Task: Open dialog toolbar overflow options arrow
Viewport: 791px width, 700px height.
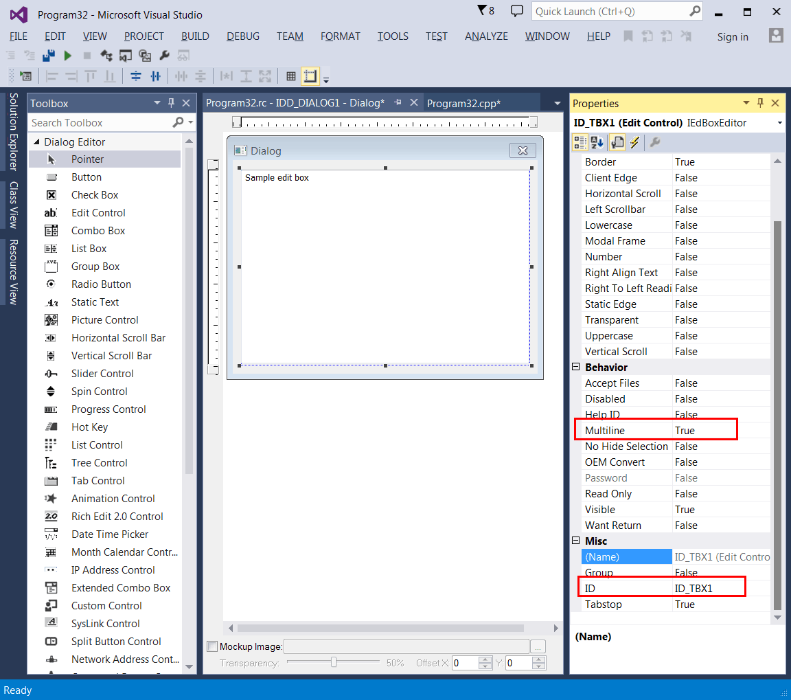Action: (x=326, y=80)
